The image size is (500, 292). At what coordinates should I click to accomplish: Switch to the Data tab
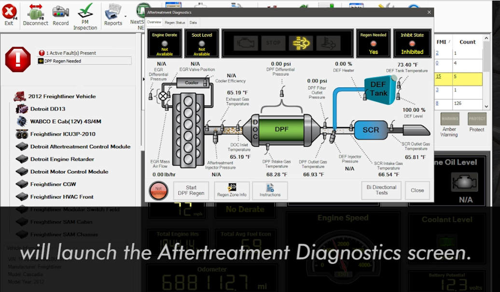pos(193,23)
